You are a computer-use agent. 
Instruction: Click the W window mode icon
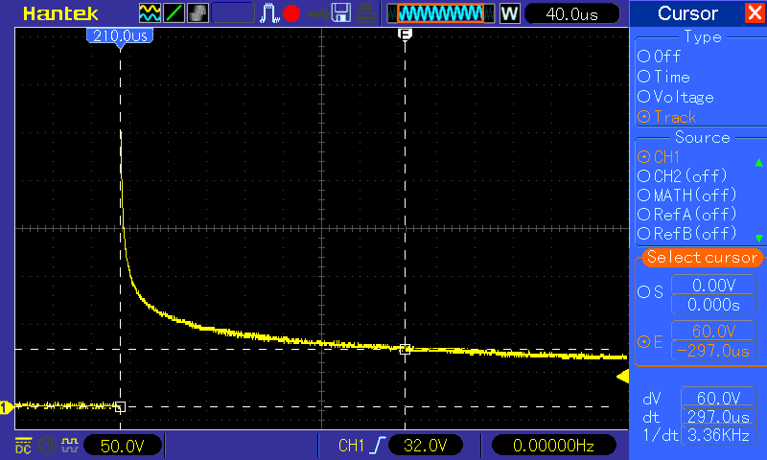509,13
